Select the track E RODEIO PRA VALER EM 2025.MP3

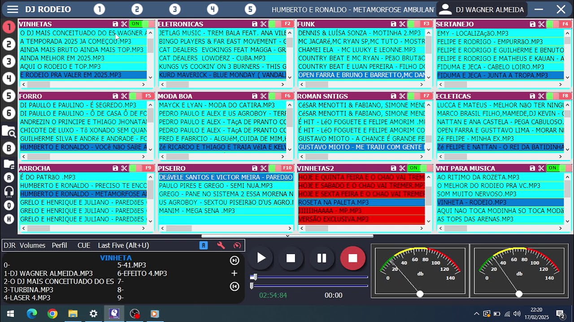[83, 75]
